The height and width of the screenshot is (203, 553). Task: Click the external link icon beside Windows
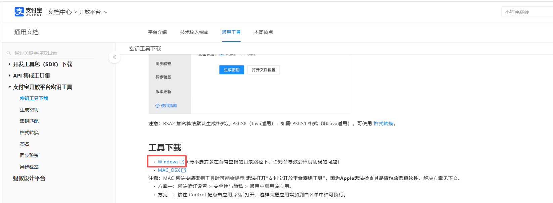point(182,162)
